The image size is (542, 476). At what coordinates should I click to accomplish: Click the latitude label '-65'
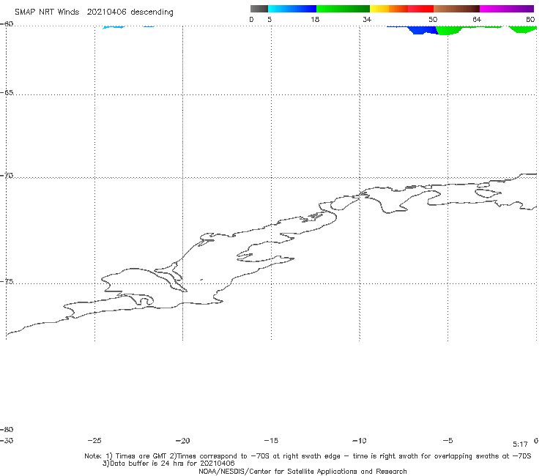[7, 93]
